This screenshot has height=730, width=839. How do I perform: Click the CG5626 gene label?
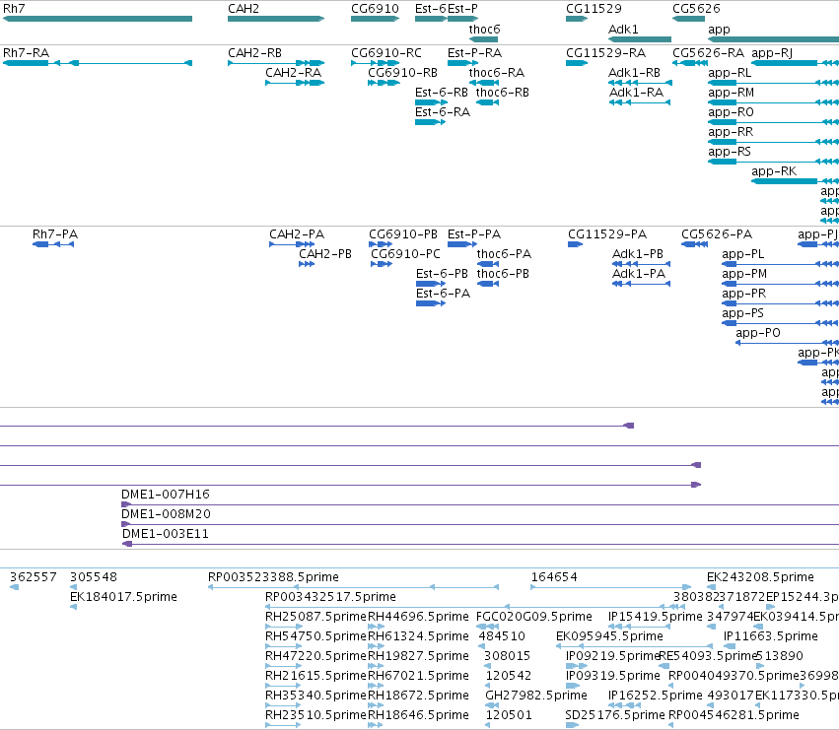click(697, 9)
